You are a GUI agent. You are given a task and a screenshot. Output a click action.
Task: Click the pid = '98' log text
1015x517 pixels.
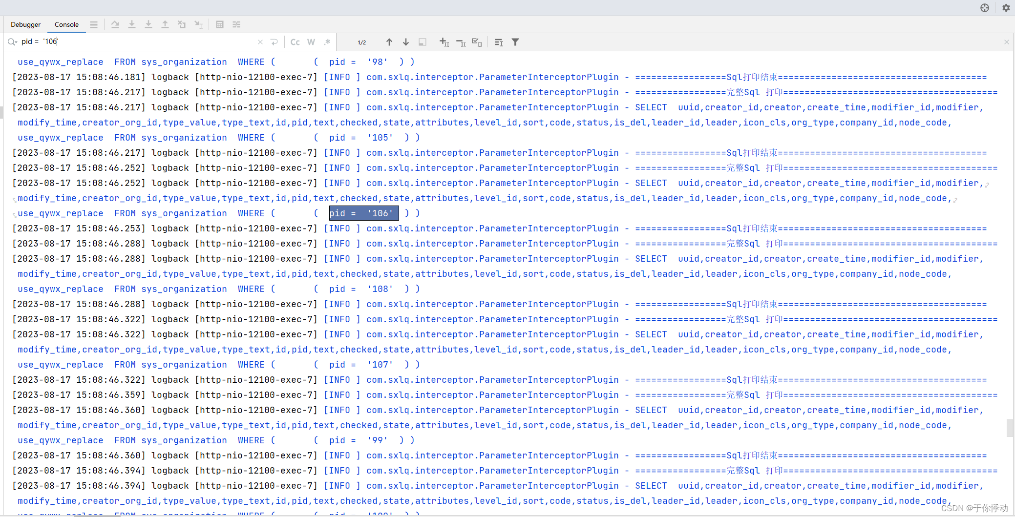[x=359, y=62]
